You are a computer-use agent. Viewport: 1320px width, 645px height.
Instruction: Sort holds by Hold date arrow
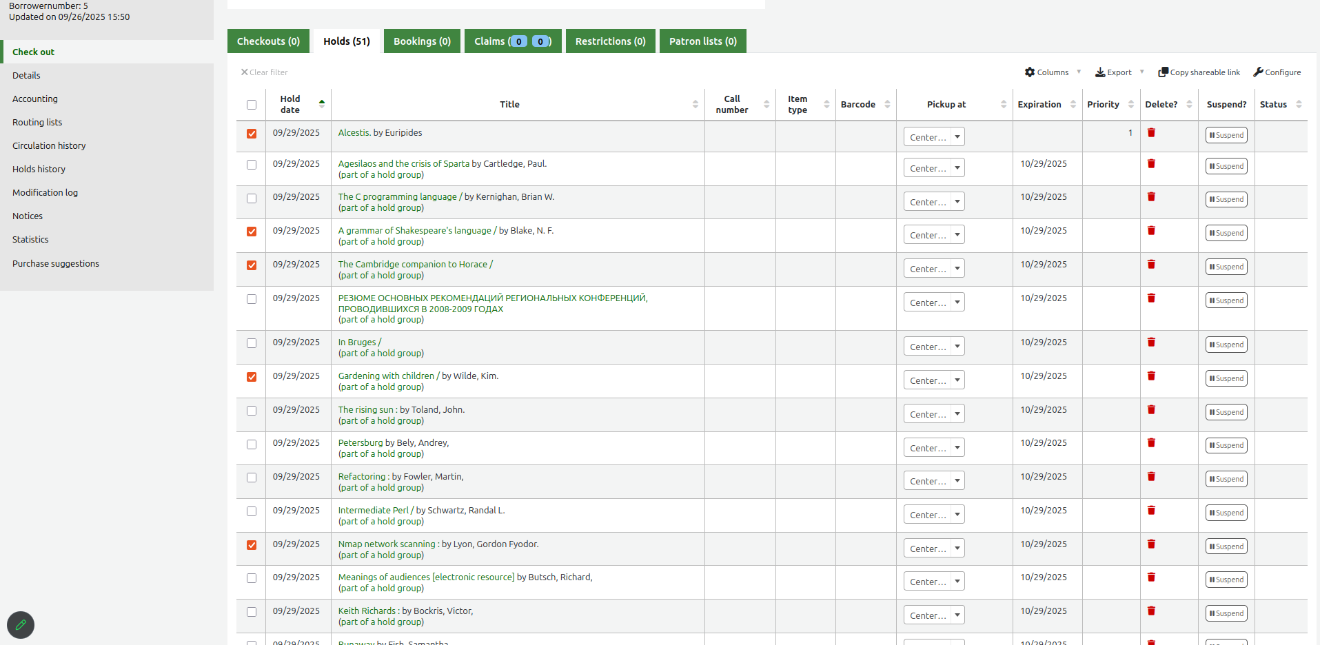[x=321, y=105]
